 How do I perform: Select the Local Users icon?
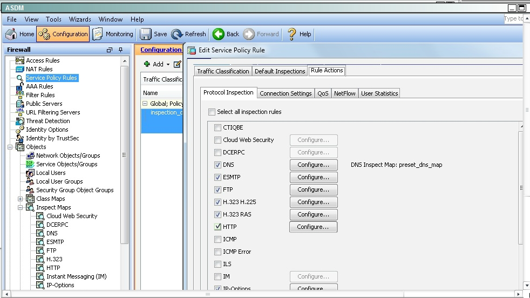(30, 173)
